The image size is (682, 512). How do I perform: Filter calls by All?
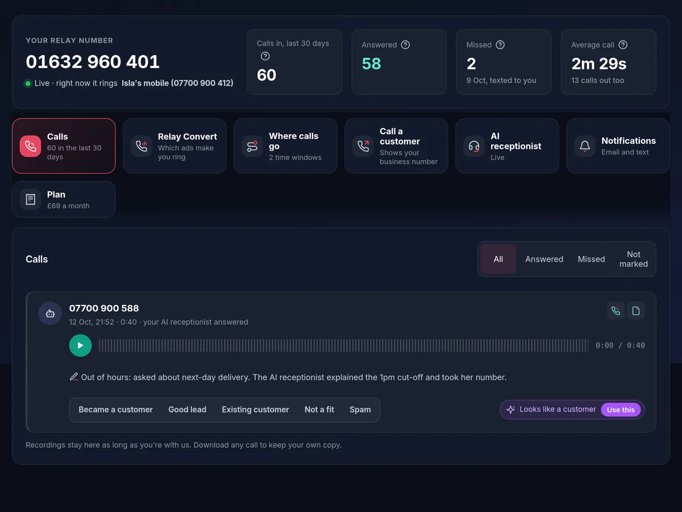pos(498,259)
